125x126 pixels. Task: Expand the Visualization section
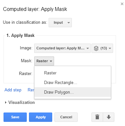coord(20,103)
